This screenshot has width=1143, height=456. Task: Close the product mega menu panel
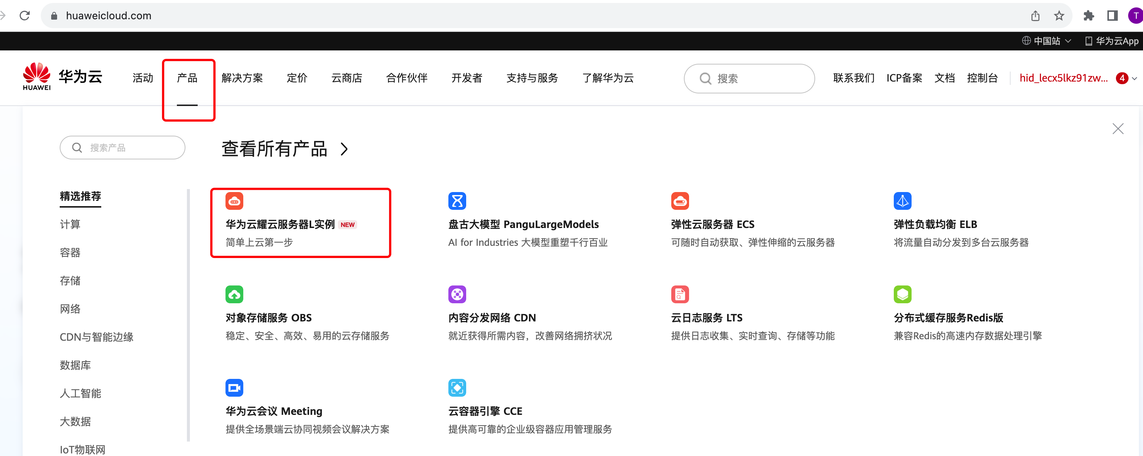[1118, 129]
